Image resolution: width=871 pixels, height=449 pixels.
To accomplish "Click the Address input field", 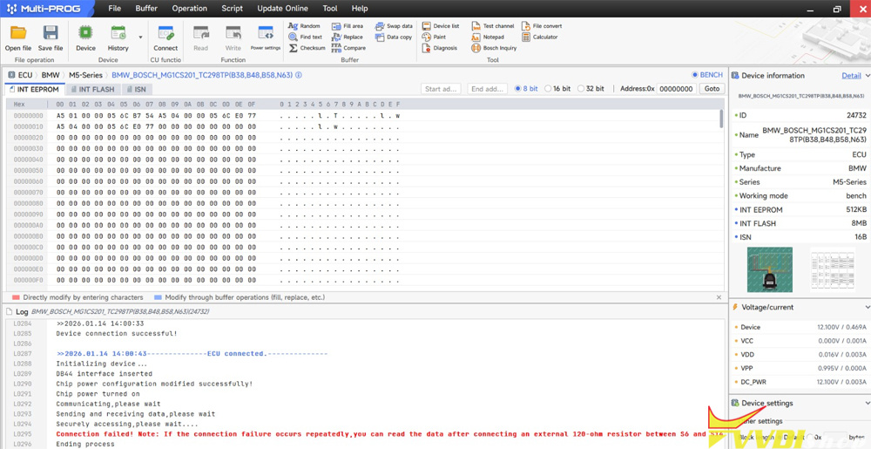I will (677, 89).
